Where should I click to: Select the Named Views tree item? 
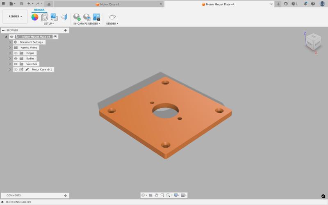coord(29,48)
